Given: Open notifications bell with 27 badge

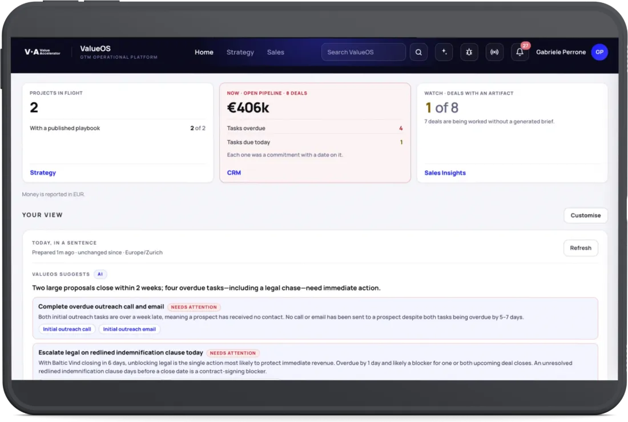Looking at the screenshot, I should pyautogui.click(x=520, y=52).
